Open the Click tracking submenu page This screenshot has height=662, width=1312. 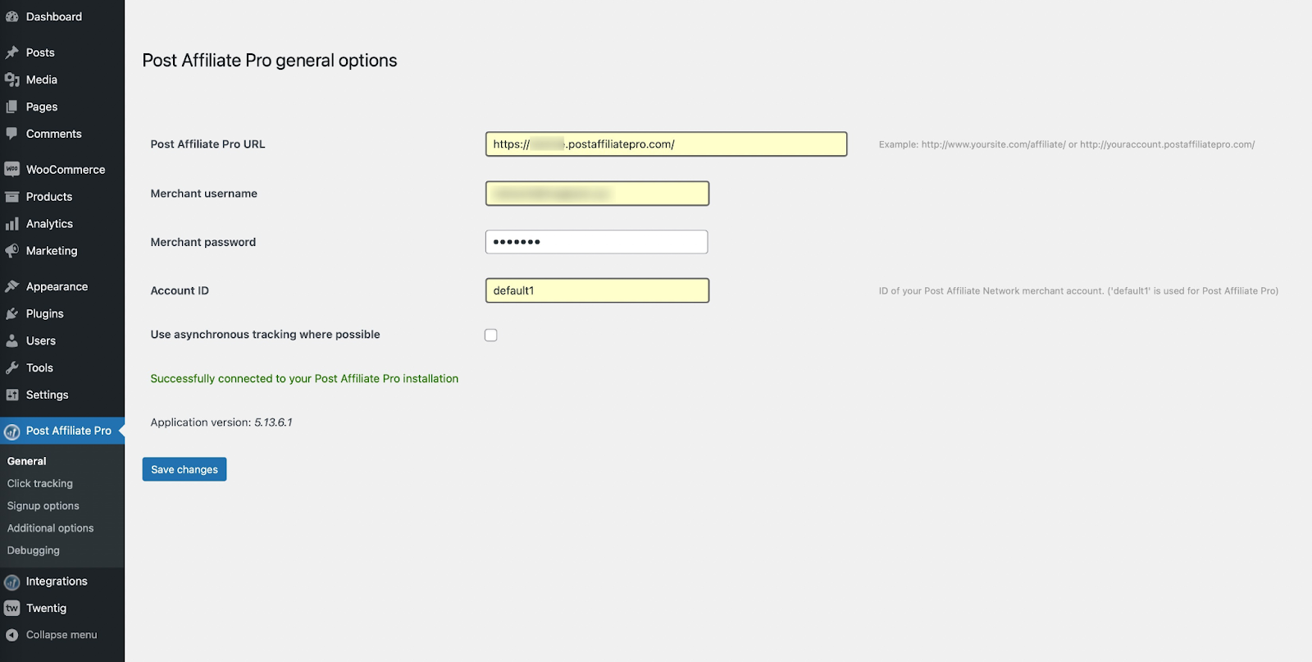click(x=40, y=483)
